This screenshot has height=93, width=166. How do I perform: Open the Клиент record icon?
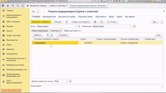pos(79,26)
